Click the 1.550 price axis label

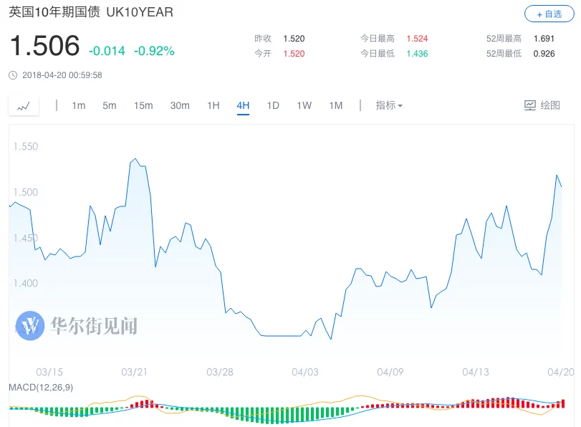pyautogui.click(x=26, y=146)
